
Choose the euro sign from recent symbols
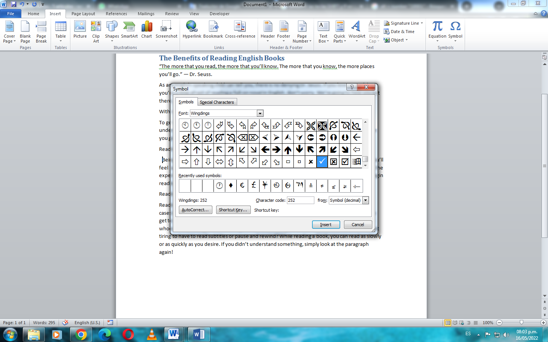[242, 185]
